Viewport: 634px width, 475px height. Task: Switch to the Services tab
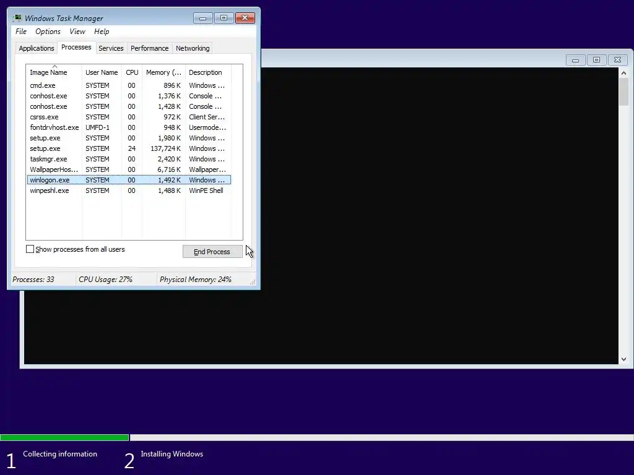111,48
